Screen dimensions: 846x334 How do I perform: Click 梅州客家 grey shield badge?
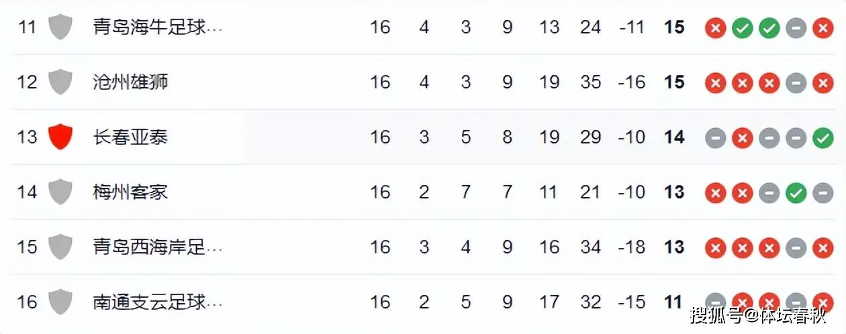[x=60, y=192]
